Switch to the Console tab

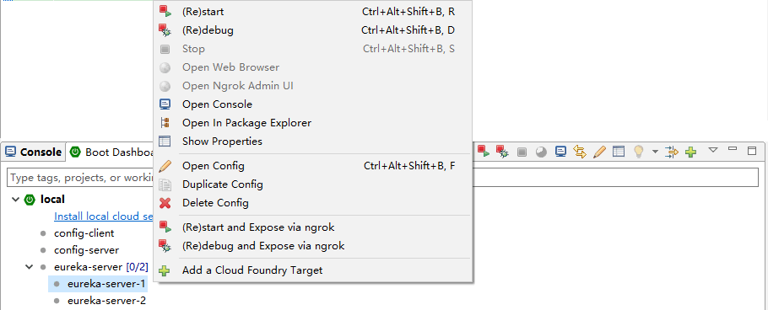[x=33, y=152]
